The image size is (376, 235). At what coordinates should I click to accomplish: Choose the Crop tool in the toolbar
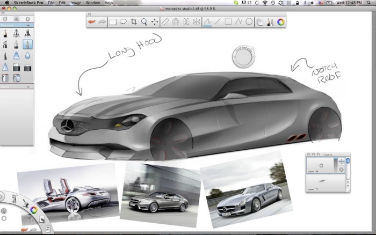coord(134,22)
